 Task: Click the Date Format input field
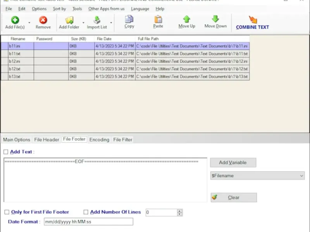click(x=88, y=222)
